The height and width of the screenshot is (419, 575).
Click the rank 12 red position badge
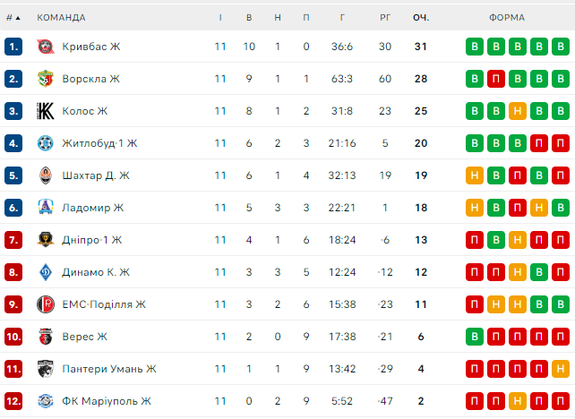(x=13, y=401)
